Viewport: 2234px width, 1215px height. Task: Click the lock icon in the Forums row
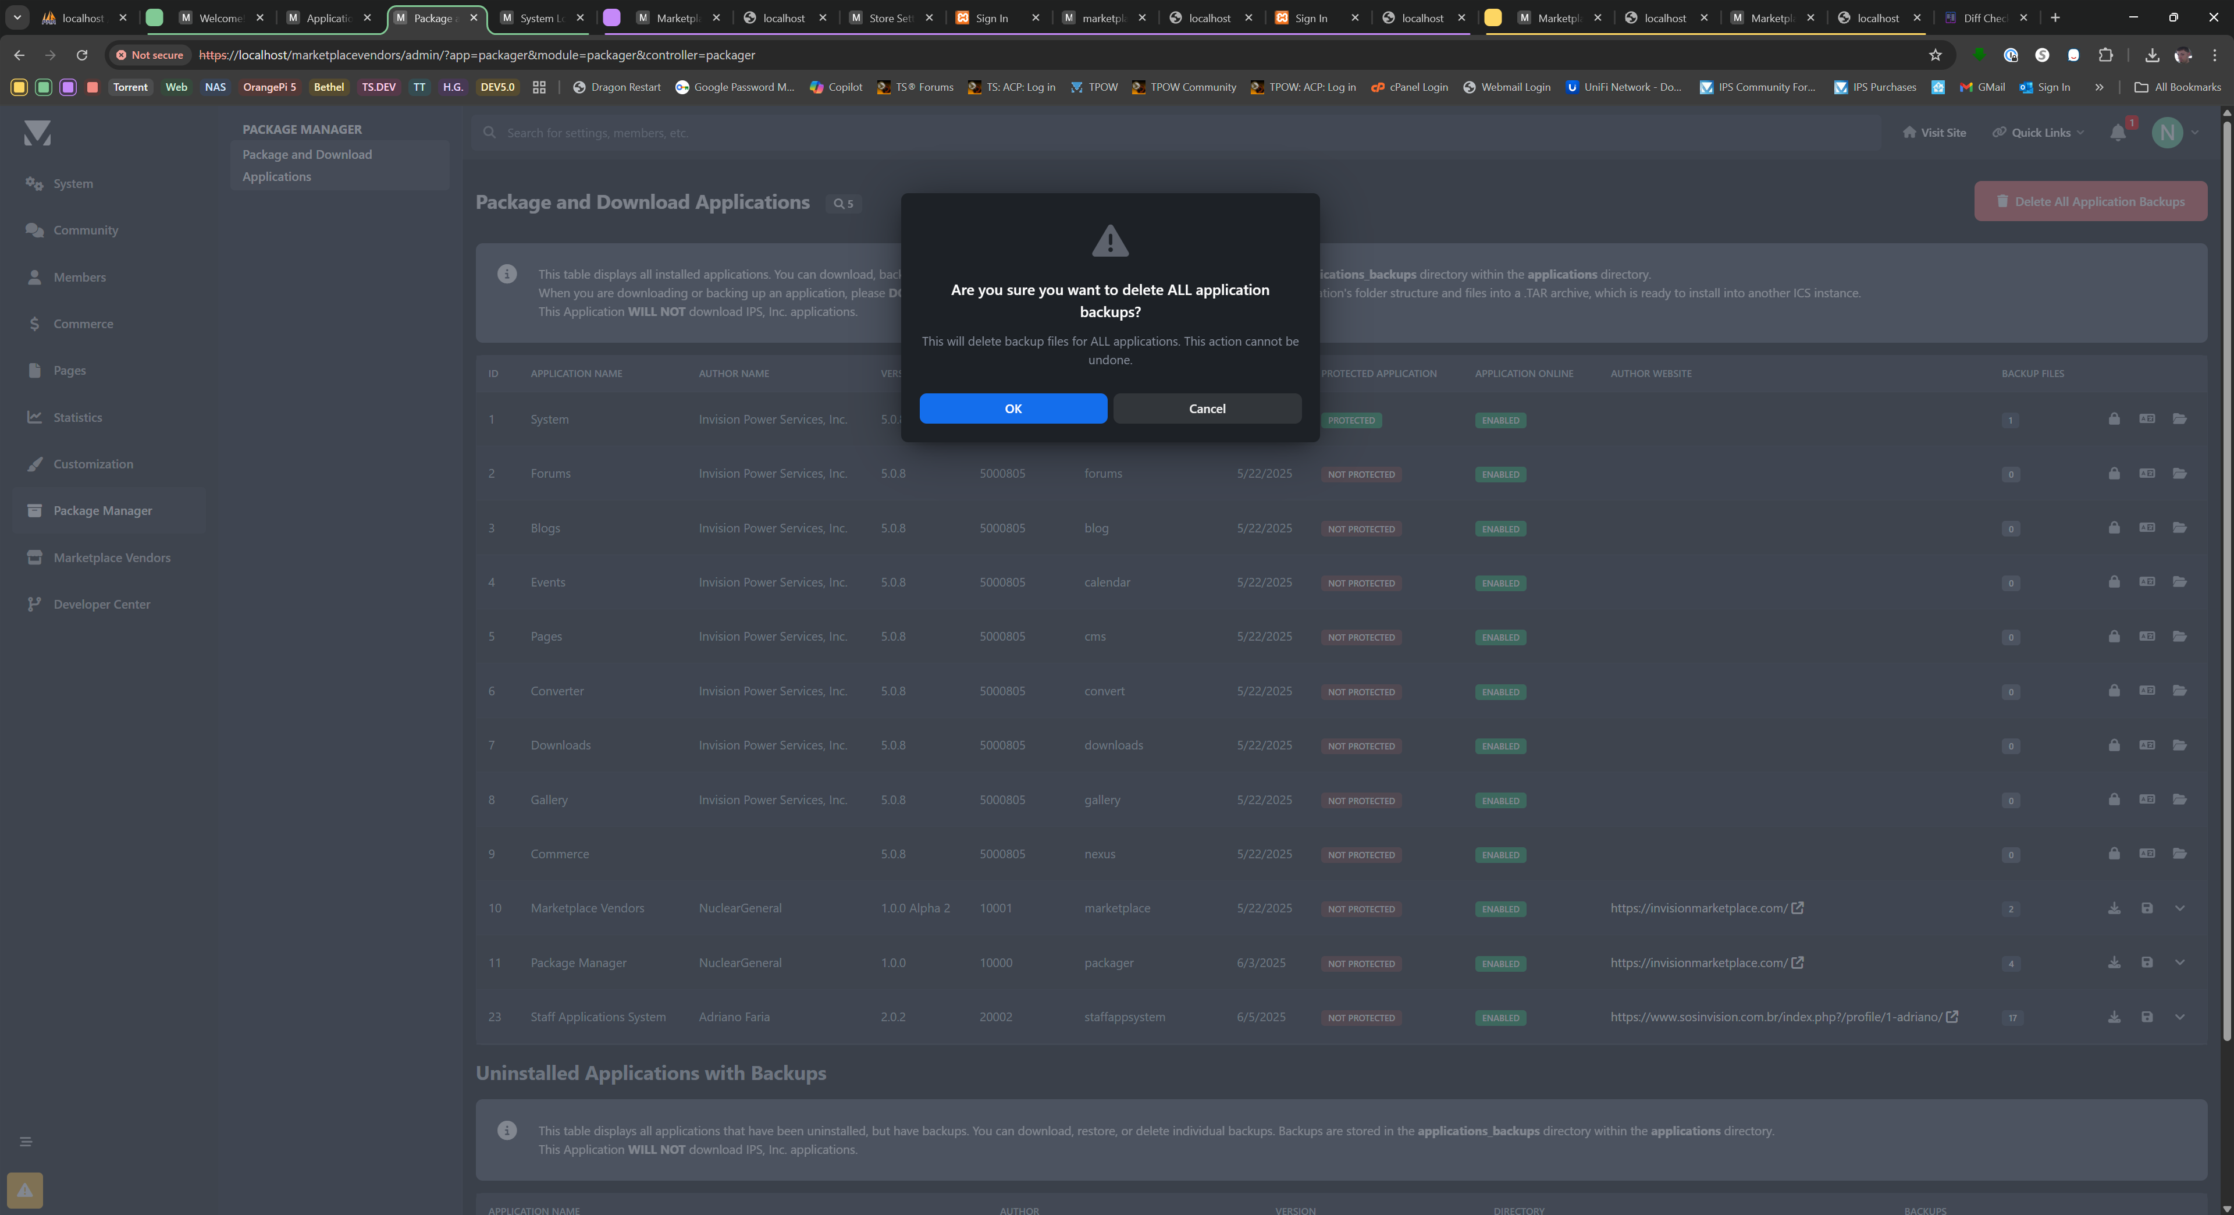click(2114, 474)
